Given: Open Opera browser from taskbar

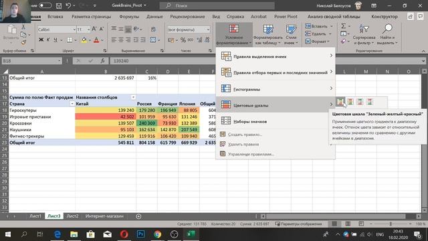Looking at the screenshot, I should [x=124, y=234].
